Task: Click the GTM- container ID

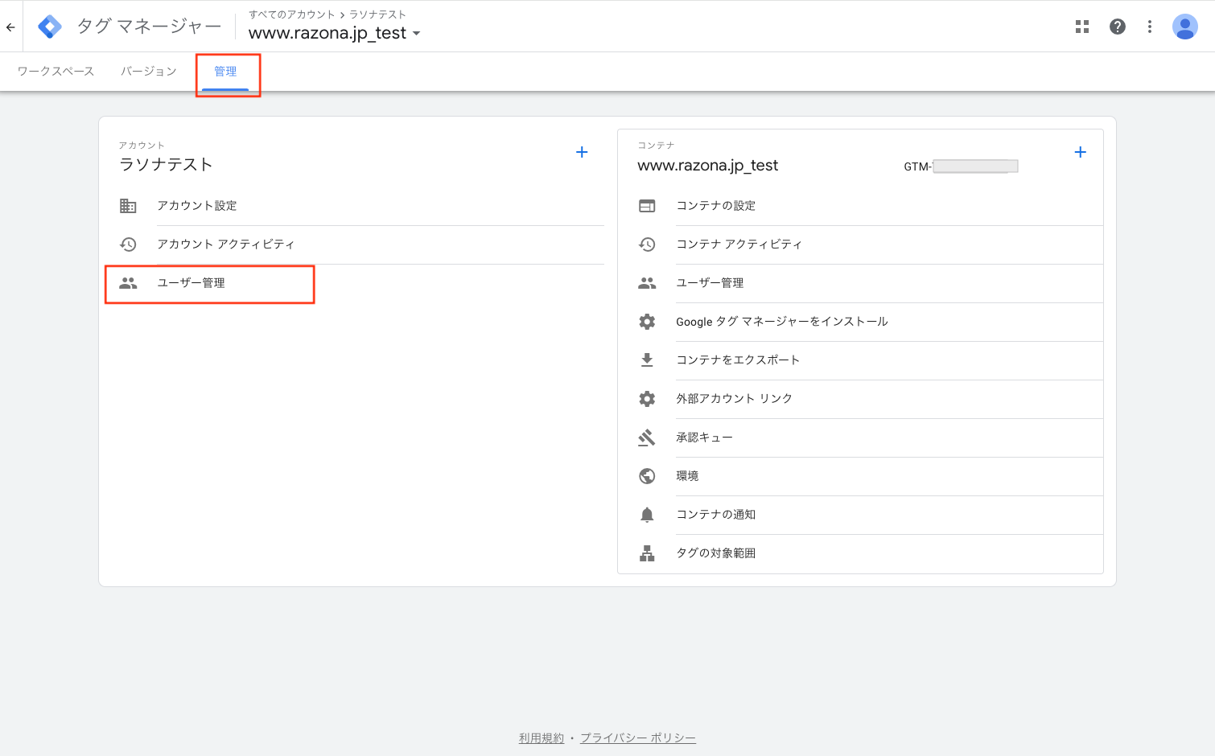Action: pyautogui.click(x=961, y=166)
